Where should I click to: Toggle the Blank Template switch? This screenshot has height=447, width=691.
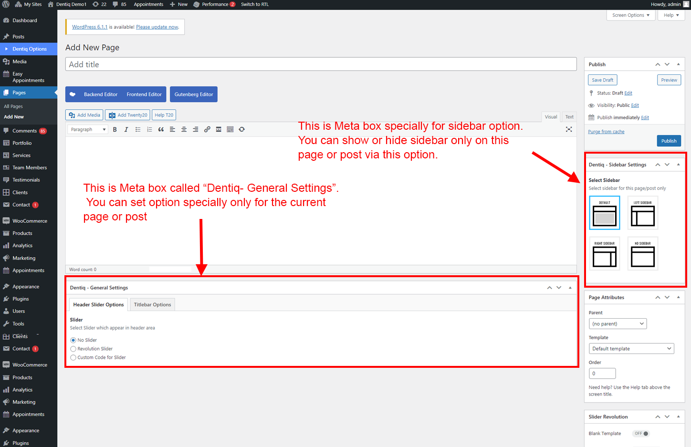tap(641, 434)
